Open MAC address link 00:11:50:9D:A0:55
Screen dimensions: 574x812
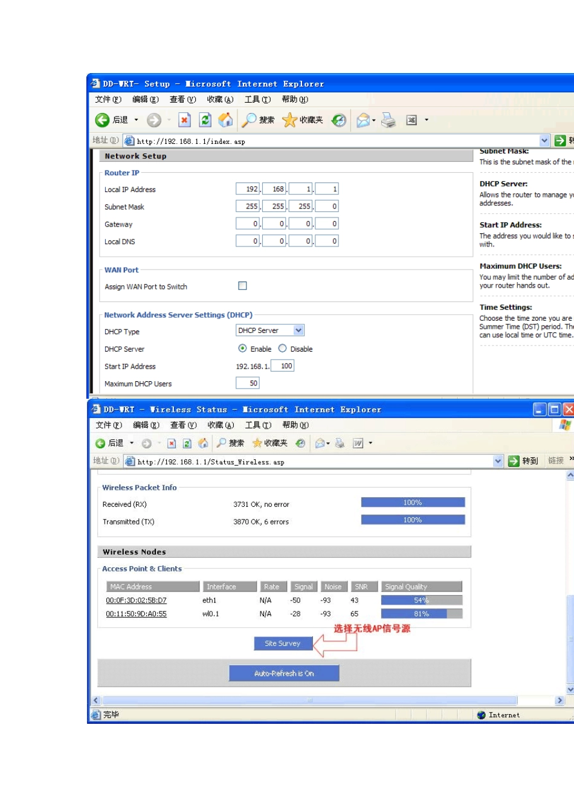point(136,614)
